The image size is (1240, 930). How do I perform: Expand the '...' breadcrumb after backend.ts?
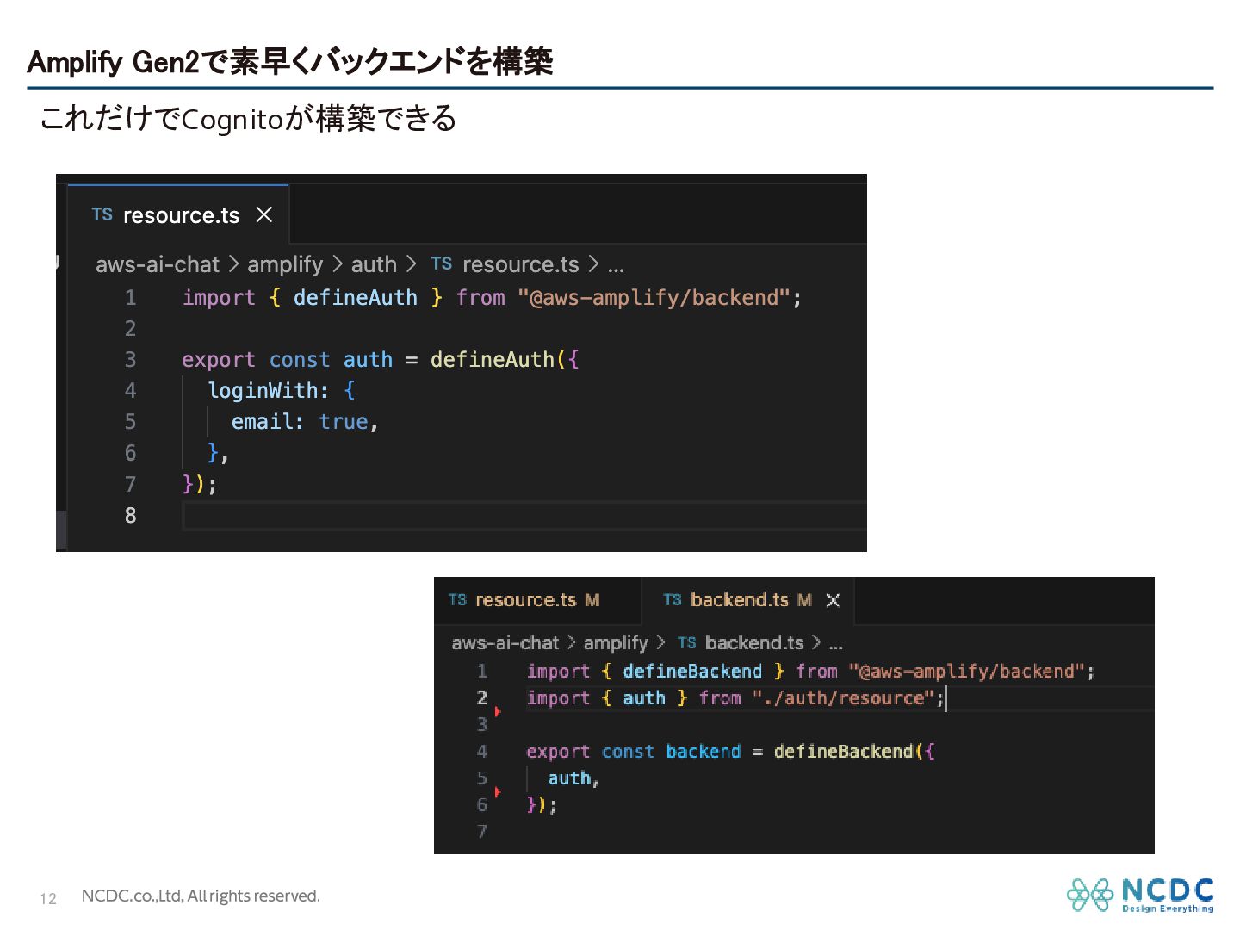835,643
